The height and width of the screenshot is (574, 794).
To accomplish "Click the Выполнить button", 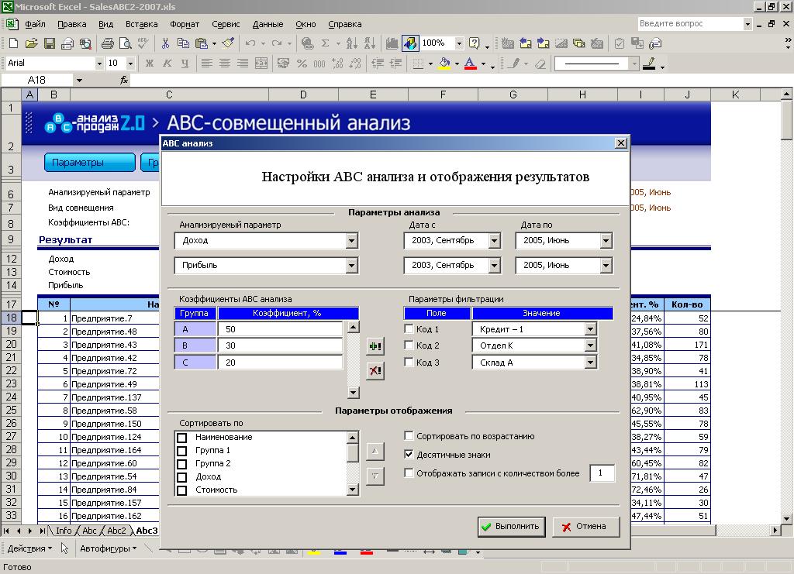I will pos(512,527).
